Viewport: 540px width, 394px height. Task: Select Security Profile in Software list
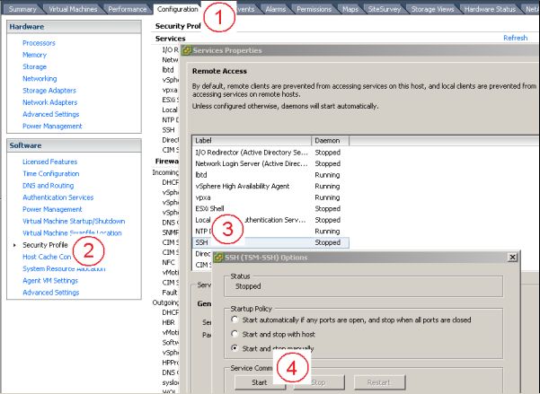click(x=45, y=245)
